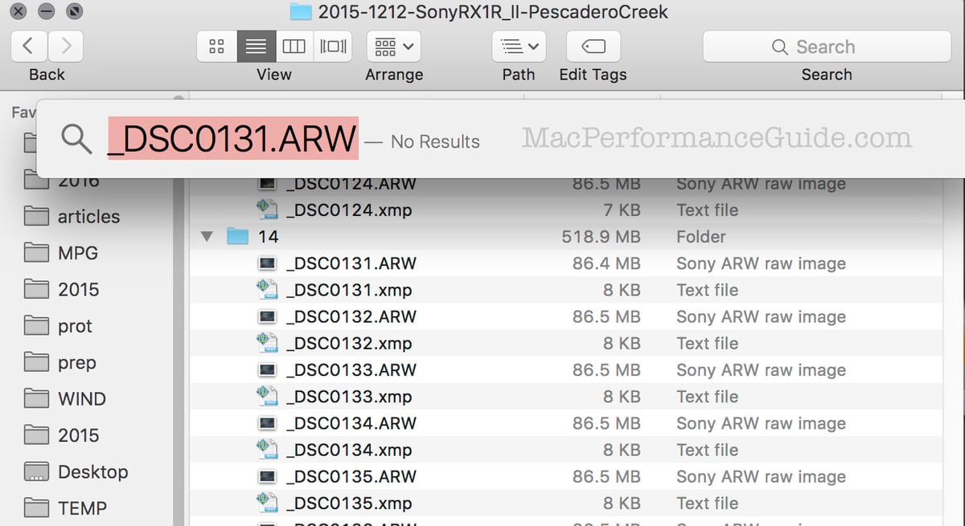Click the _DSC0131.ARW search text field
The image size is (965, 526).
pos(232,140)
